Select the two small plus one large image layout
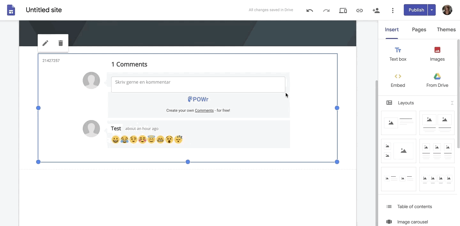 click(x=399, y=151)
